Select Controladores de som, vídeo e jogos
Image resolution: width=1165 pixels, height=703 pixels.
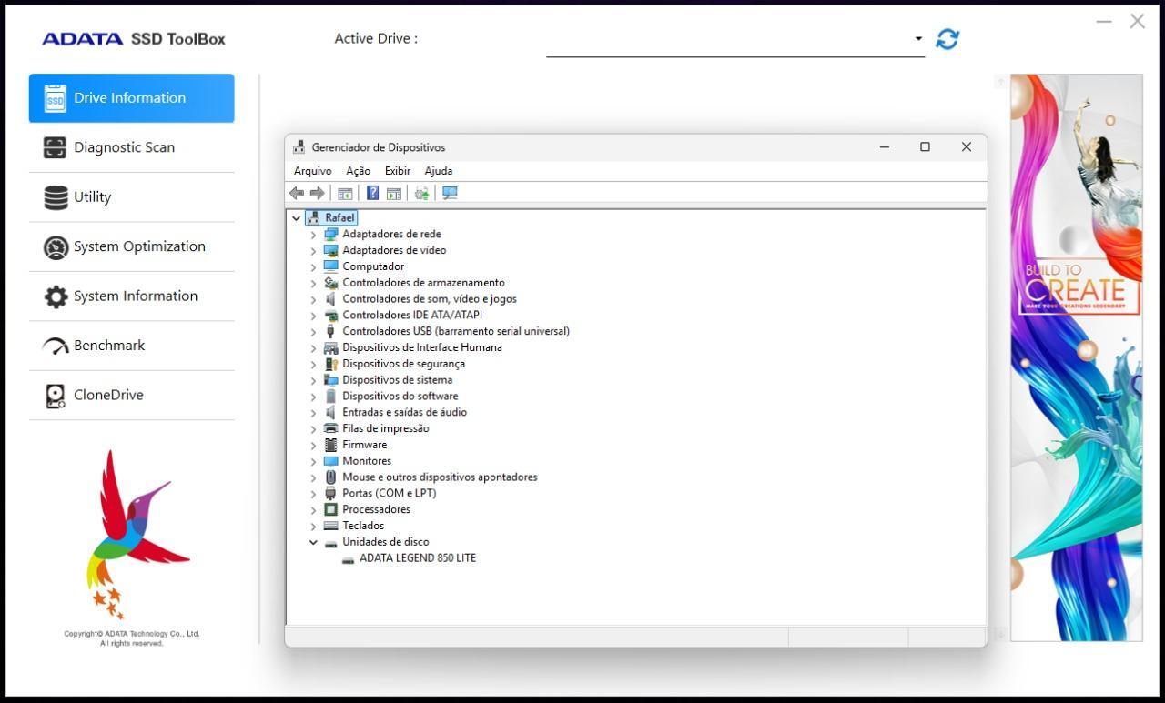(430, 299)
